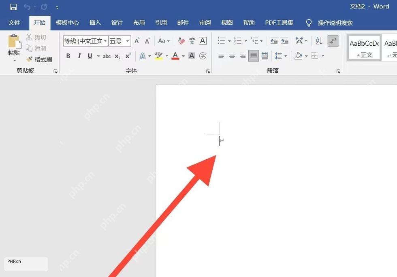Click the 复制 button
The height and width of the screenshot is (277, 397).
tap(36, 48)
